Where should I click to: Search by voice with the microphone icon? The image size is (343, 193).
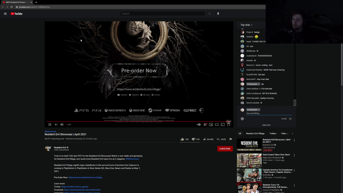point(218,13)
